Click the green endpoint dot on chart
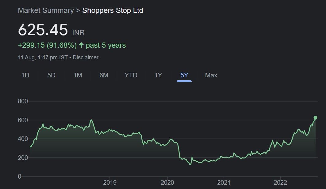Viewport: 326px width, 189px height. [315, 118]
